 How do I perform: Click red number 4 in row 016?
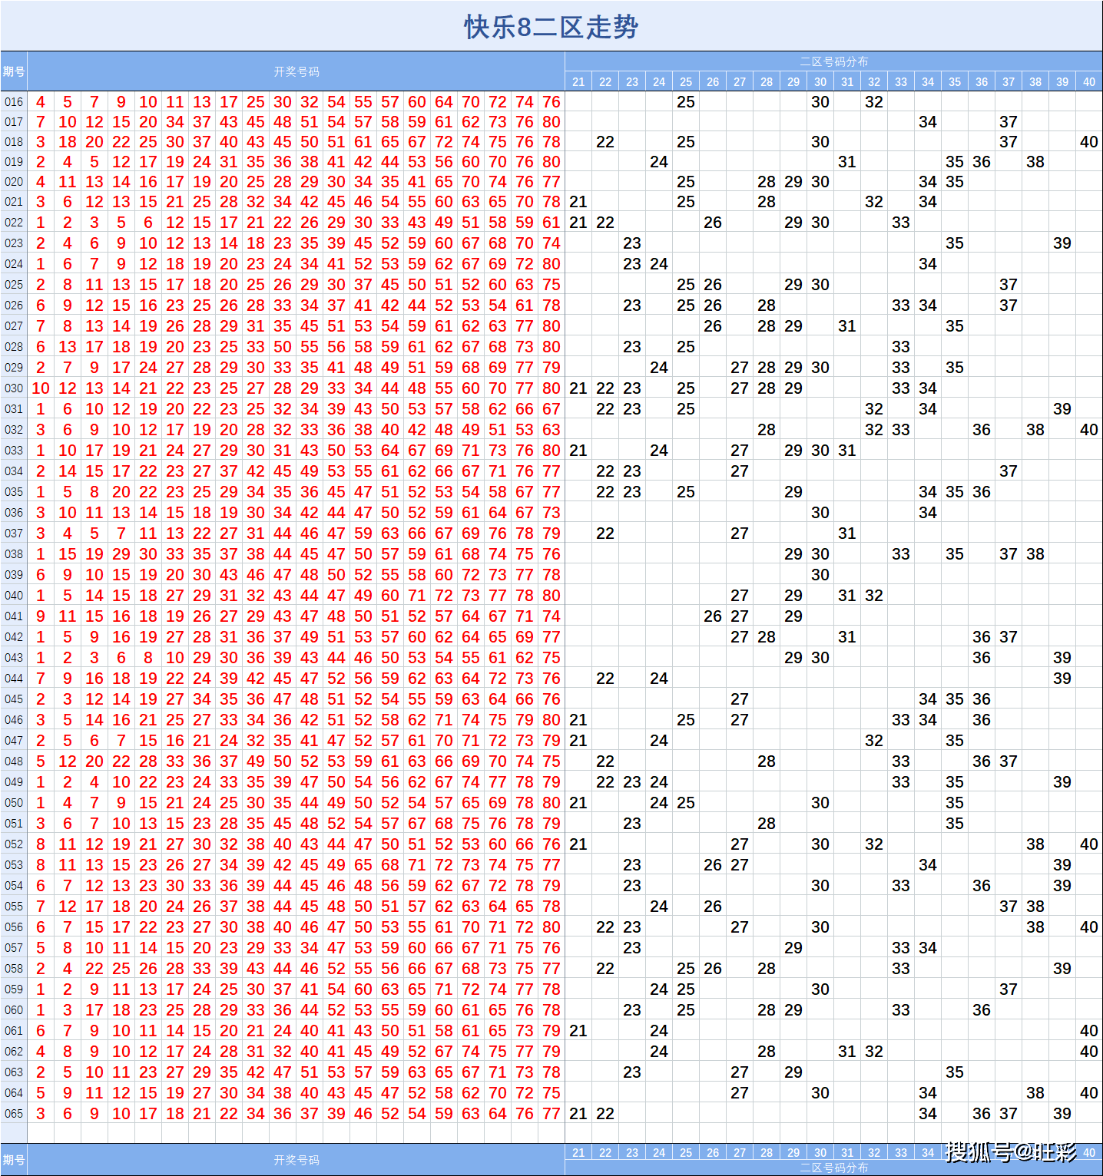click(x=41, y=102)
